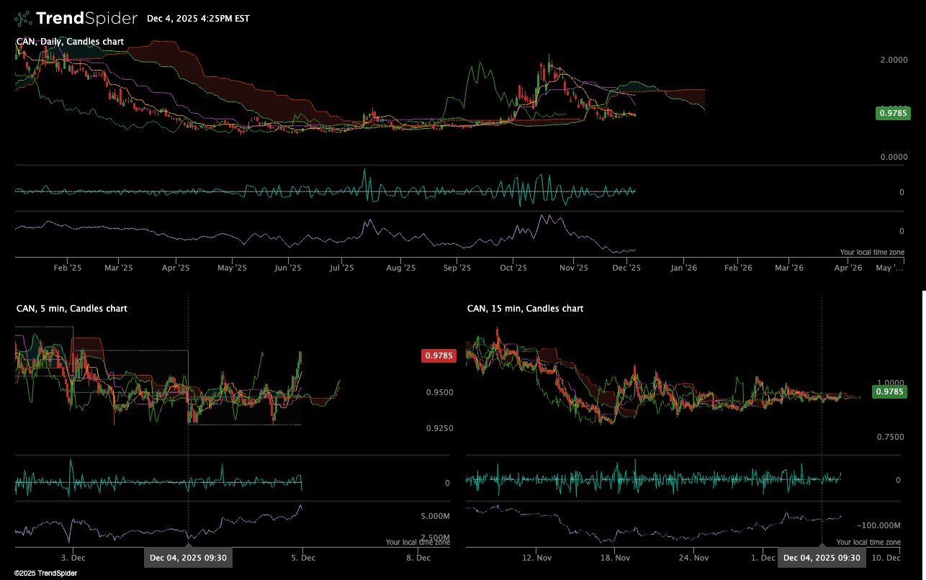
Task: Click the Jan '26 label on daily time axis
Action: pyautogui.click(x=683, y=268)
